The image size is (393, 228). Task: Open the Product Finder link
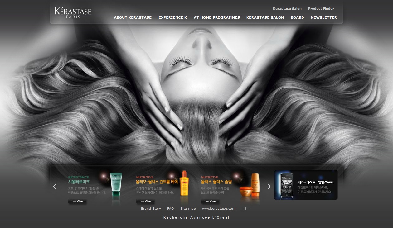click(321, 9)
